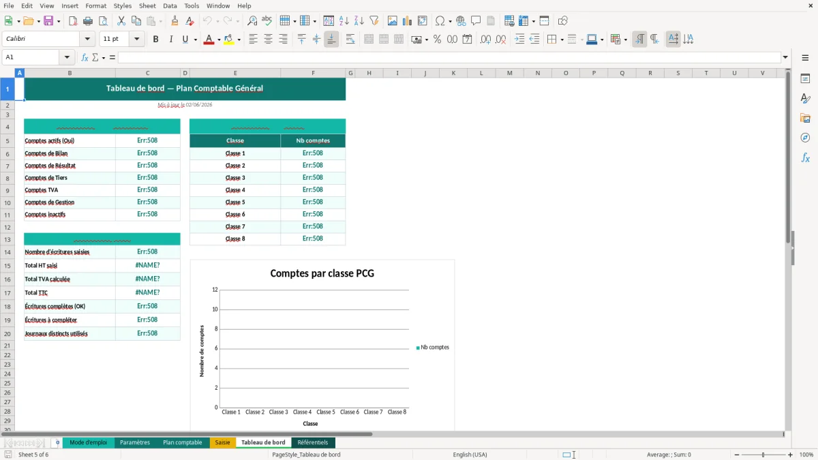
Task: Click the Sort Ascending icon
Action: [344, 21]
